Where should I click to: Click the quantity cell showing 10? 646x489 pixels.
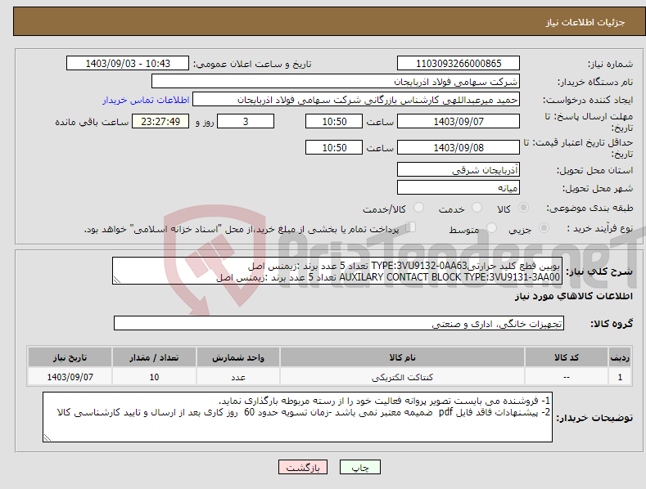point(154,377)
